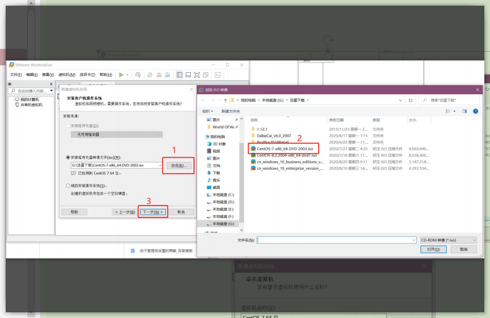Expand the library search dropdown arrow
Screen dimensions: 490x318
51,91
